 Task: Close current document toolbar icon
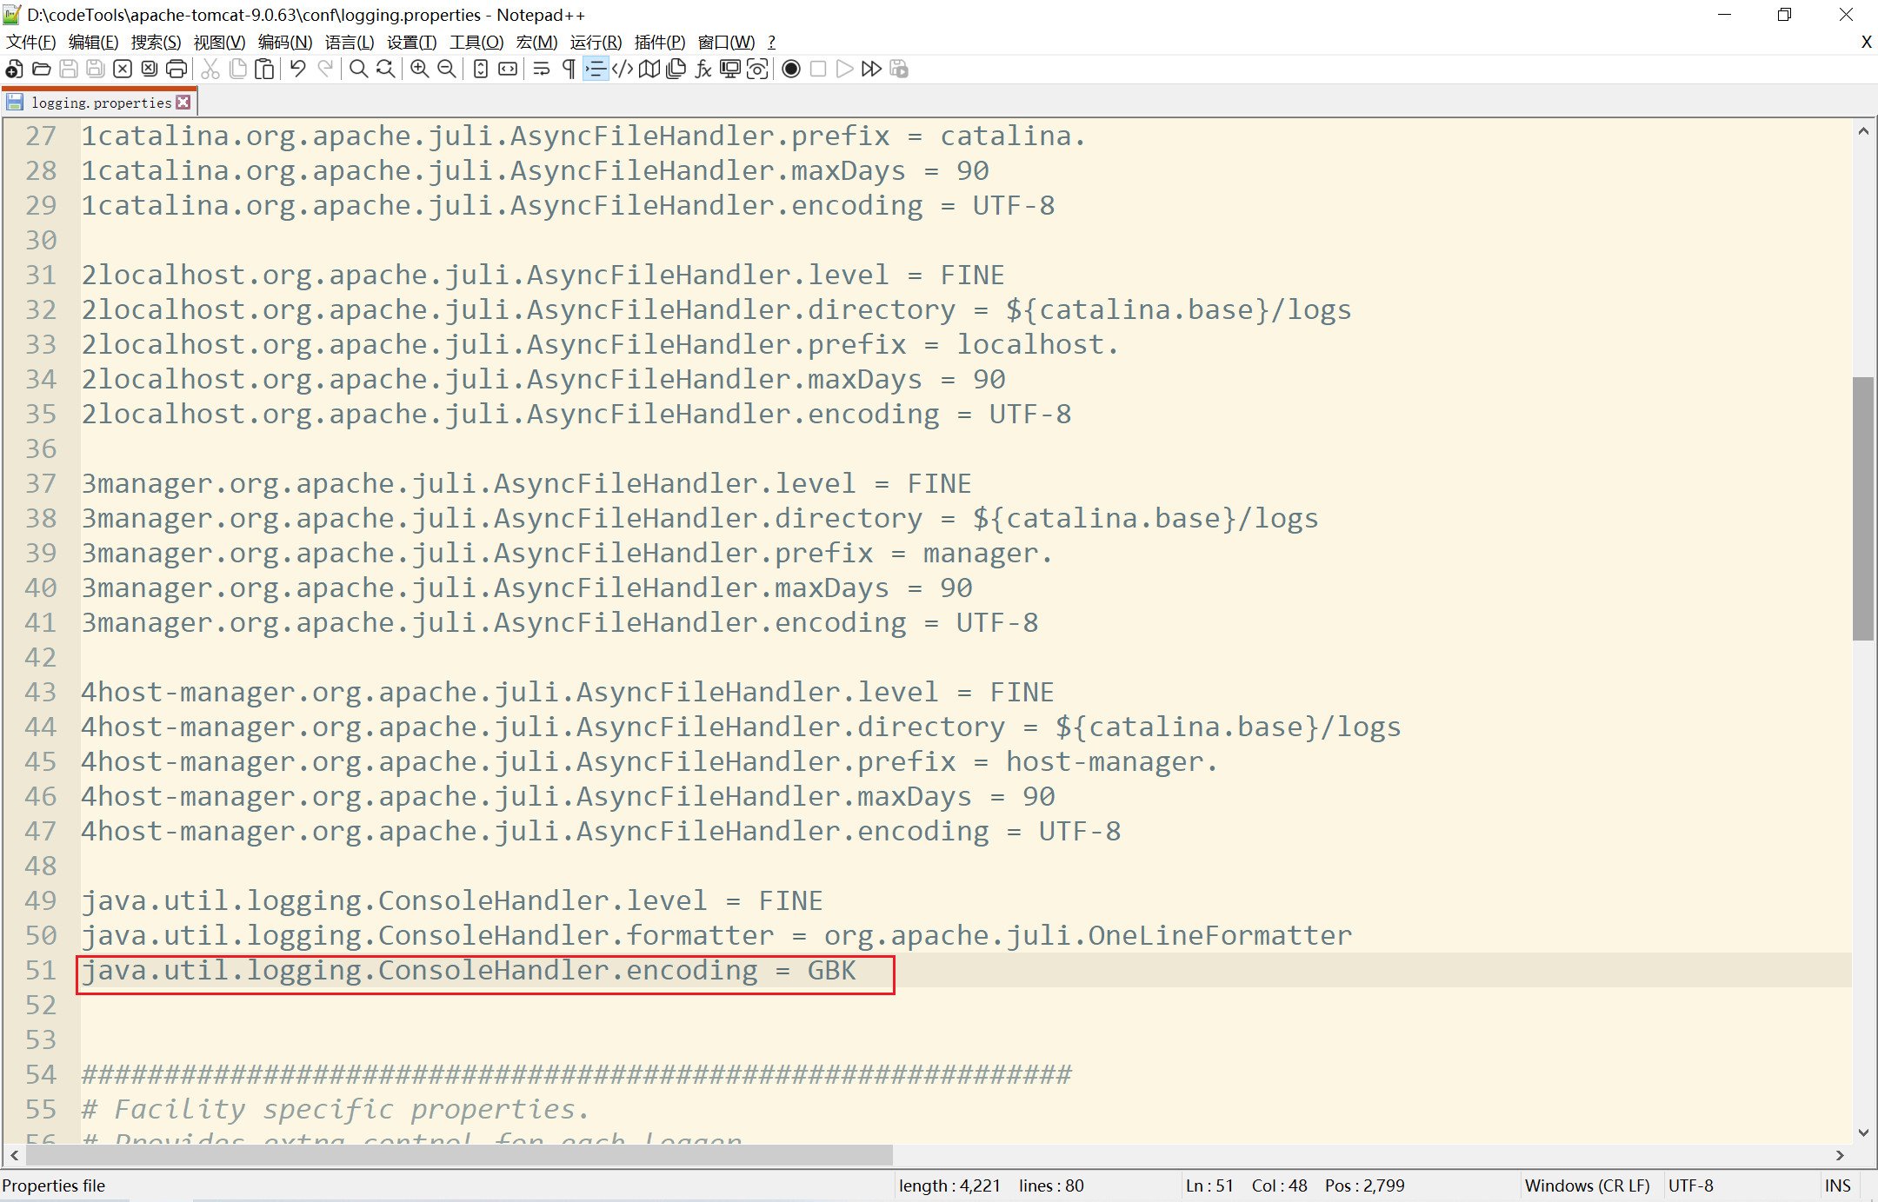click(123, 70)
